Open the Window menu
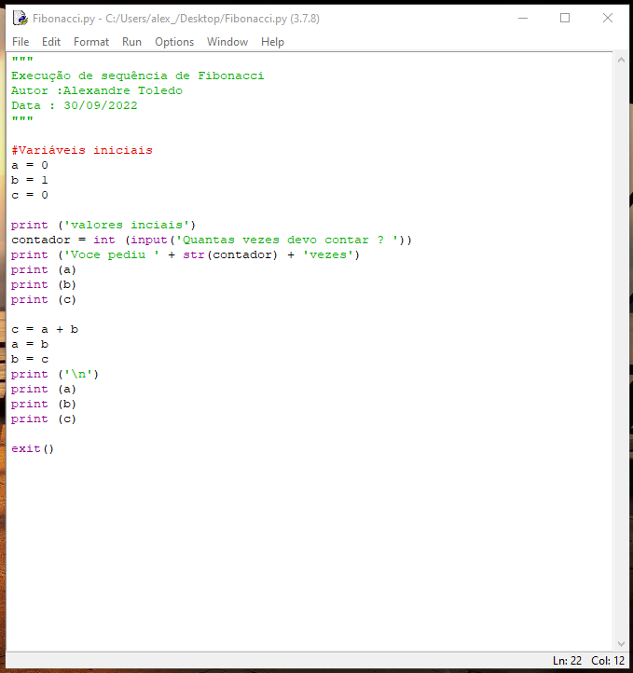 pyautogui.click(x=227, y=42)
